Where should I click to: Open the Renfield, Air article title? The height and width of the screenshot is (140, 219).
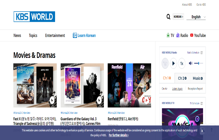(x=123, y=119)
